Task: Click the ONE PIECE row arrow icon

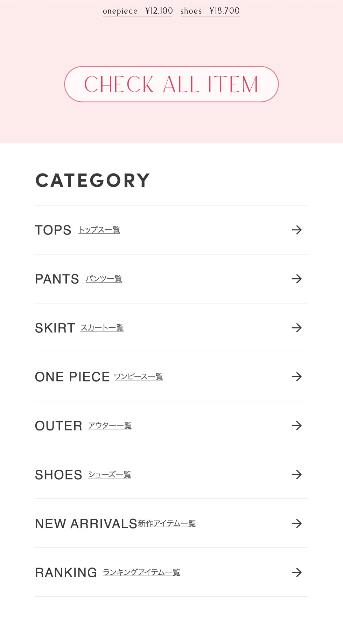Action: (x=296, y=377)
